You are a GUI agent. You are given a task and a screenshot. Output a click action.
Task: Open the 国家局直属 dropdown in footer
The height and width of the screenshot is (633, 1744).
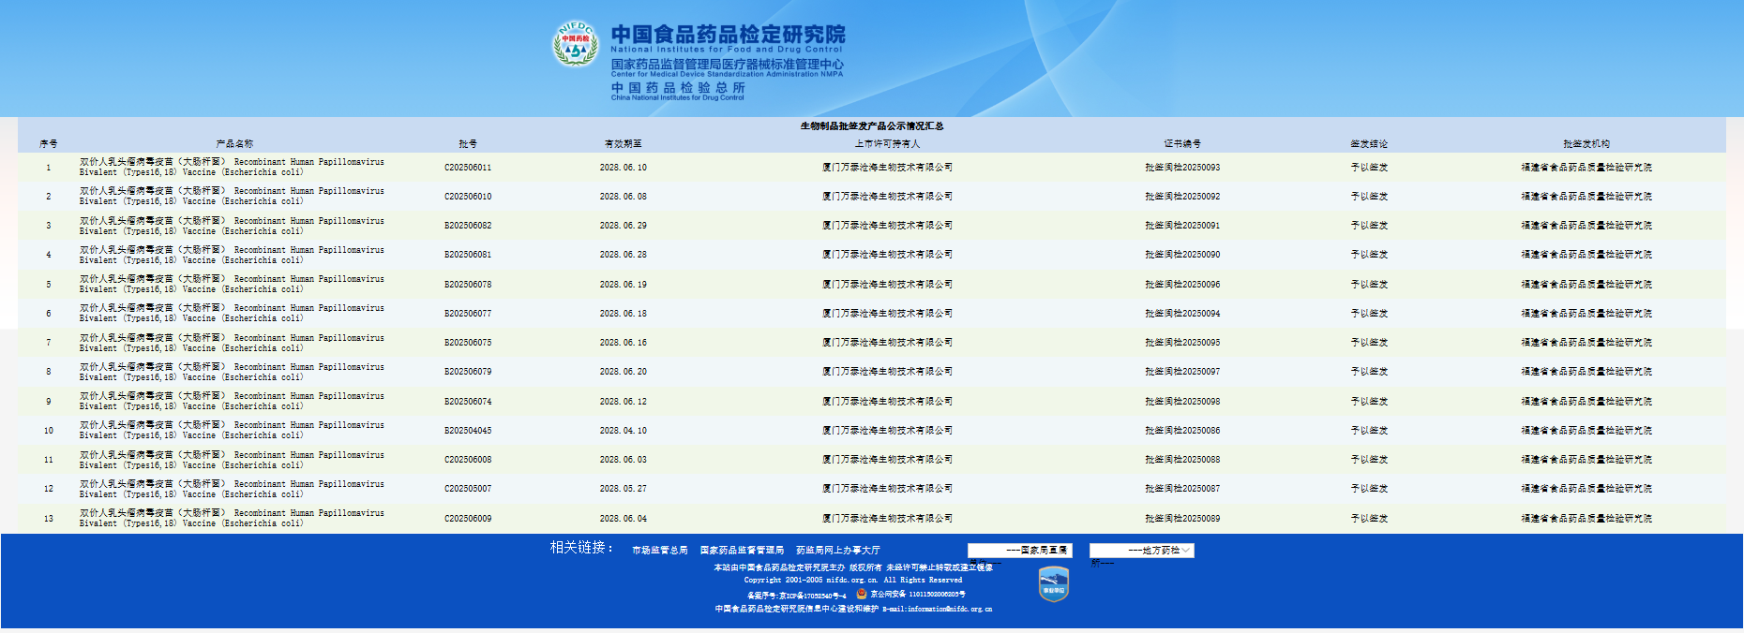click(1019, 551)
